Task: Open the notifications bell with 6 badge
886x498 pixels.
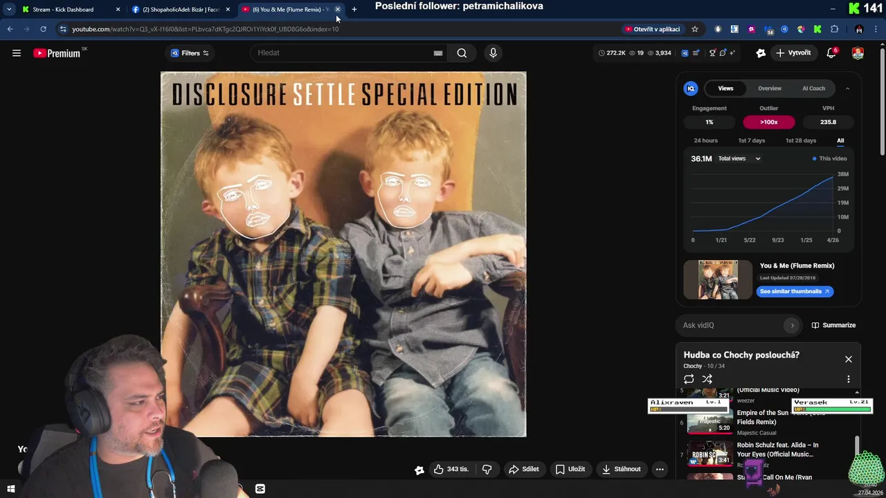Action: tap(832, 53)
